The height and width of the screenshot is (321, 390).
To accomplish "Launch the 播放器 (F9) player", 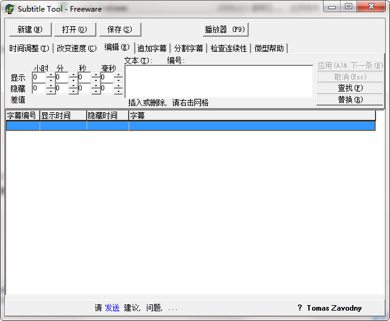I will (225, 29).
